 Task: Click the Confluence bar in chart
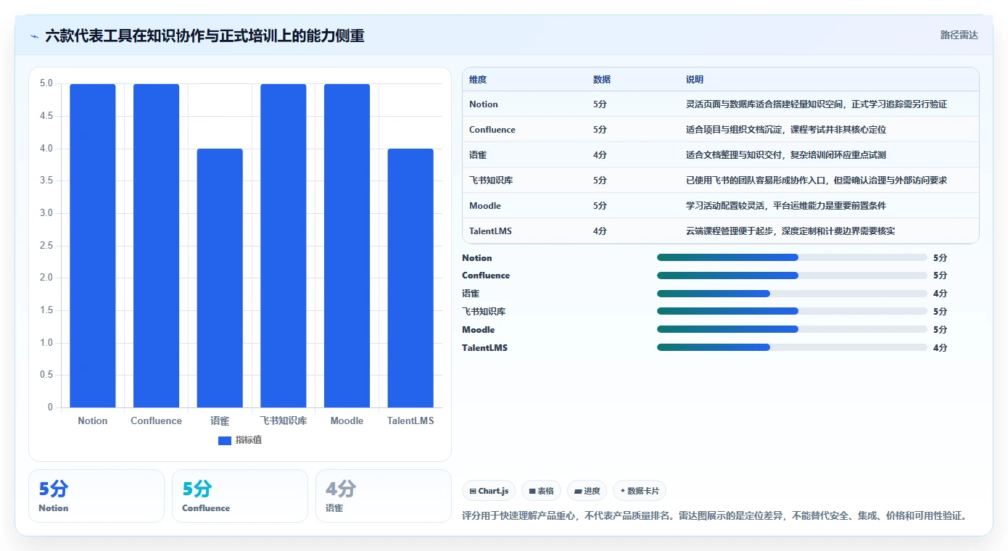click(156, 246)
